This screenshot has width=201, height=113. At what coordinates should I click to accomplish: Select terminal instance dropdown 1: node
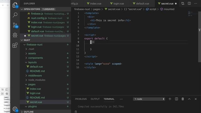(149, 99)
